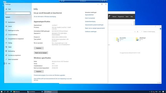166x93 pixels.
Task: Click Kopiëren under Apparaatspecificaties
Action: coord(39,48)
